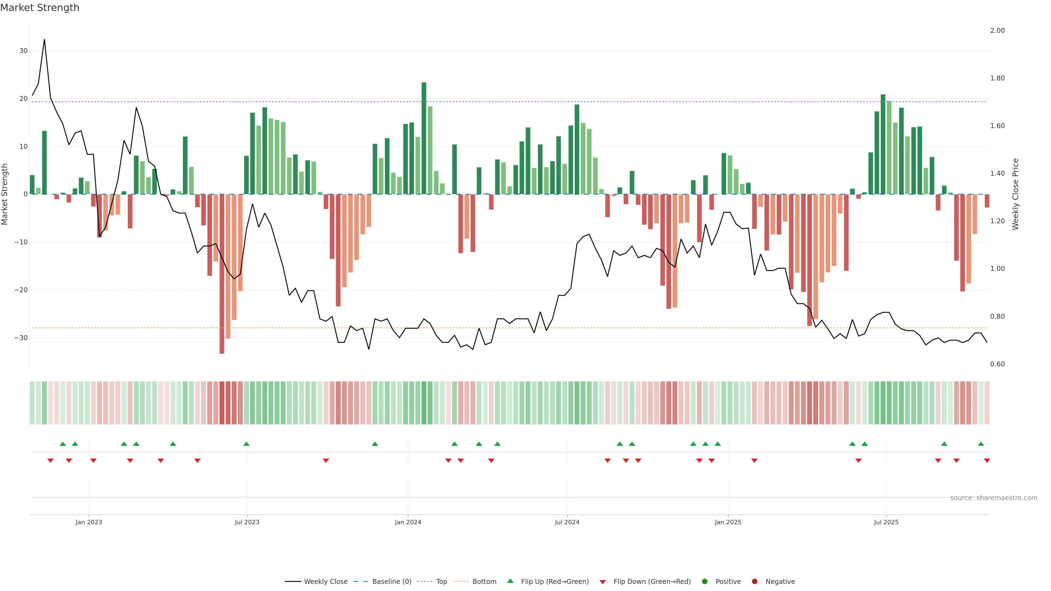
Task: Click first green flip-up triangle marker
Action: pyautogui.click(x=63, y=444)
